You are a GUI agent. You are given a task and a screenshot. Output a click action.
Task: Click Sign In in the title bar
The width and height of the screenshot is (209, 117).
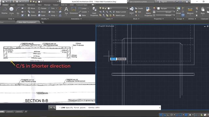point(163,2)
